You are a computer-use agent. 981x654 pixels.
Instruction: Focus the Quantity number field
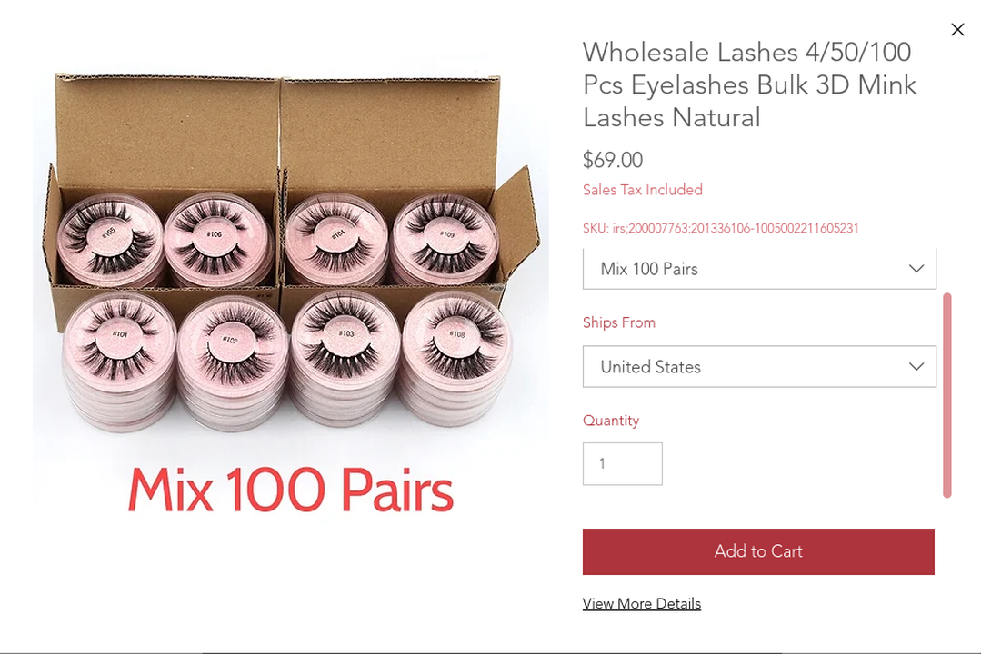point(623,464)
